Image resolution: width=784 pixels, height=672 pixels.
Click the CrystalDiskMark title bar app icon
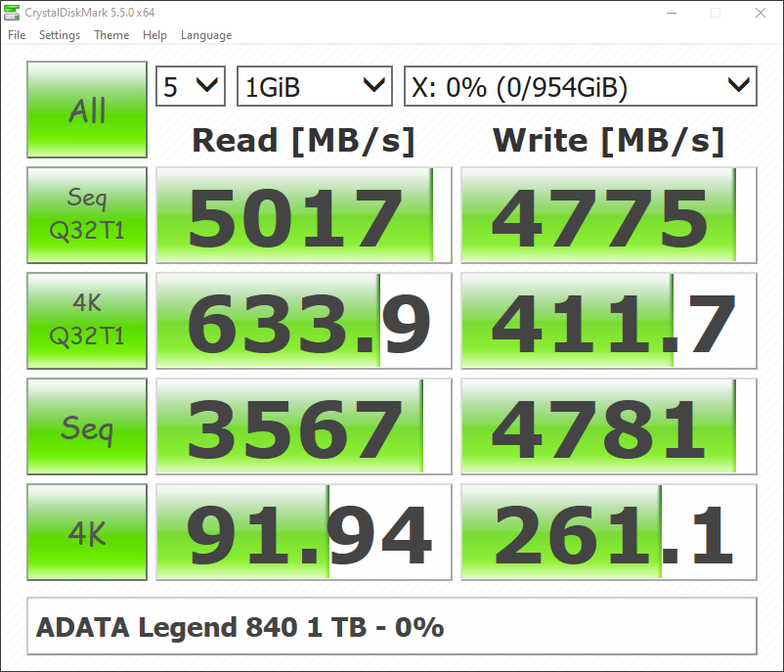(12, 13)
